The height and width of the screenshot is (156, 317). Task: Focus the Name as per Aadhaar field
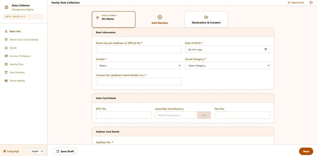[x=138, y=50]
